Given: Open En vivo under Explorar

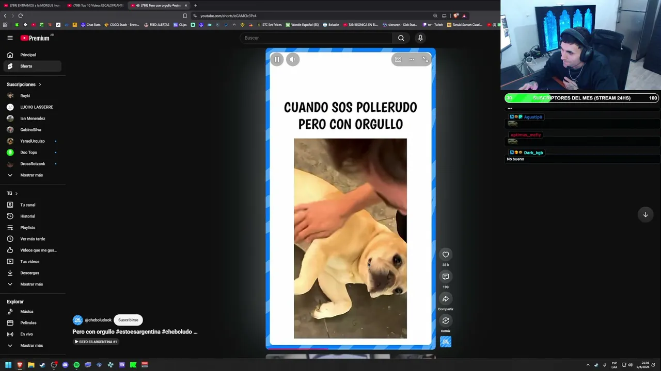Looking at the screenshot, I should click(32, 334).
